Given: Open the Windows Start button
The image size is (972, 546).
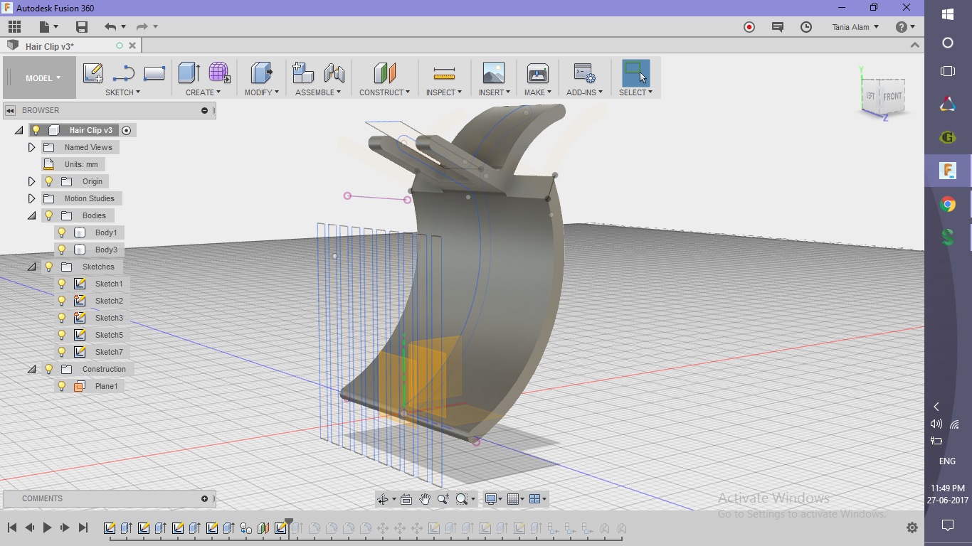Looking at the screenshot, I should pos(948,14).
